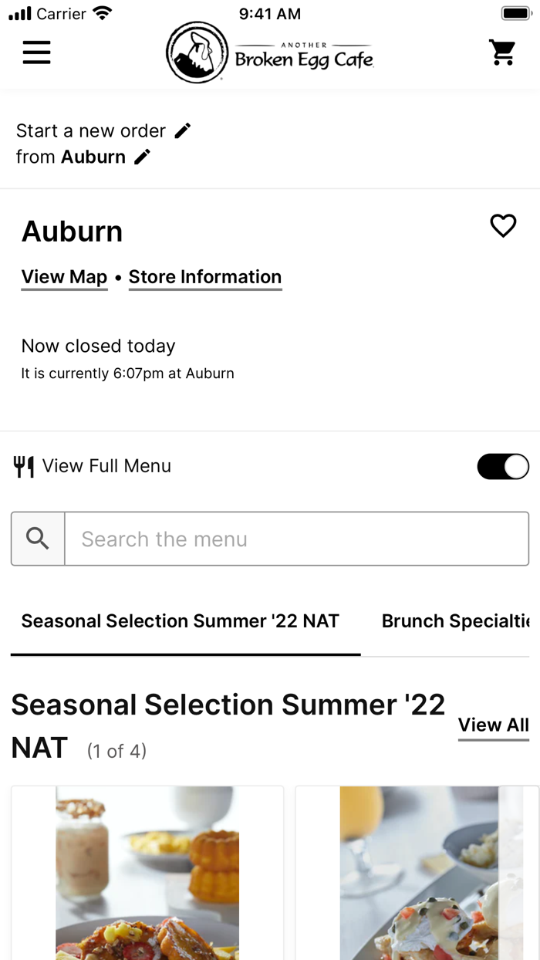Screen dimensions: 540x960
Task: Click the Broken Egg Cafe logo
Action: pos(268,52)
